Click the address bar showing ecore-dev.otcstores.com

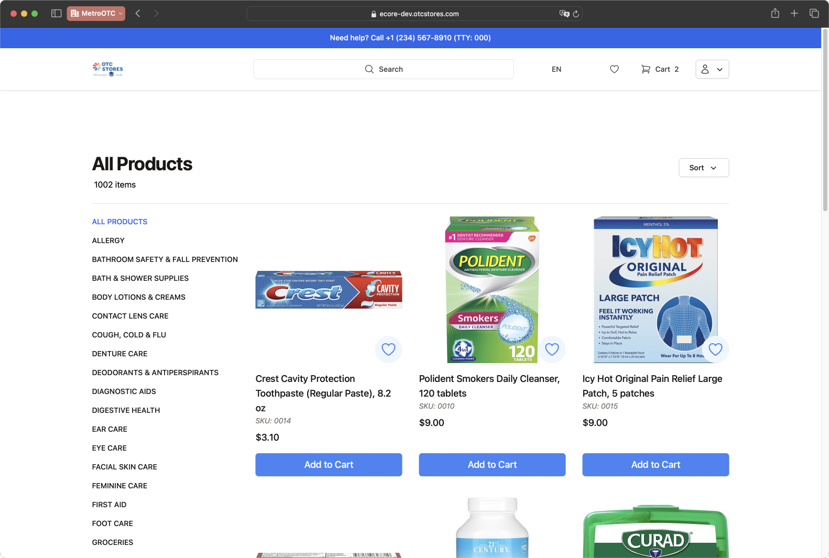click(x=414, y=14)
